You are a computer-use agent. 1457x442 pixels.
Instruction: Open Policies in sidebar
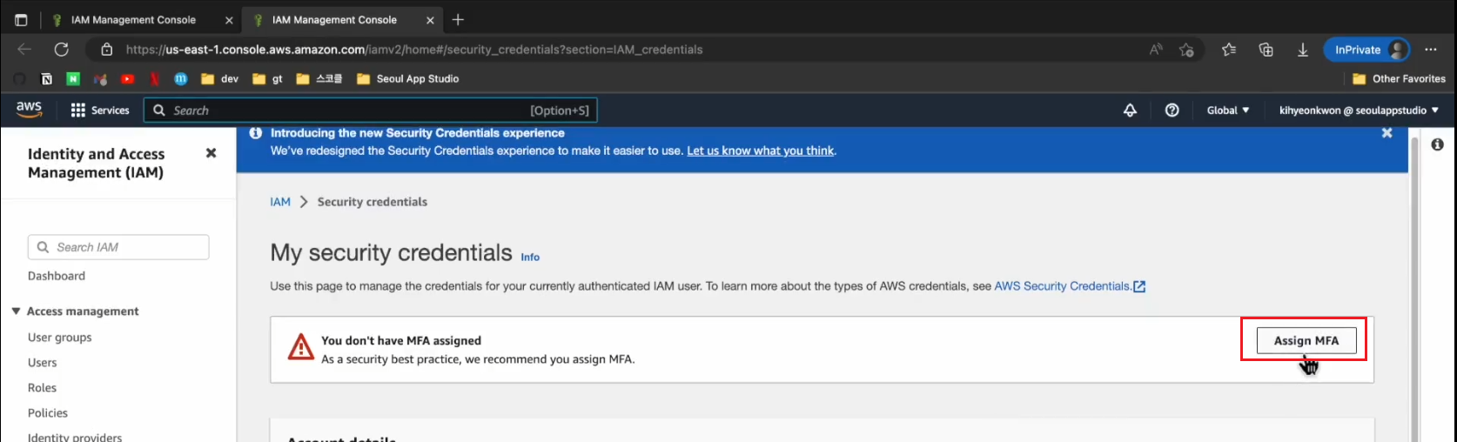(x=48, y=412)
